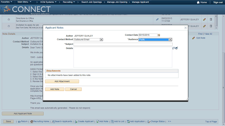Click the Home house icon
This screenshot has height=126, width=225.
click(x=198, y=2)
